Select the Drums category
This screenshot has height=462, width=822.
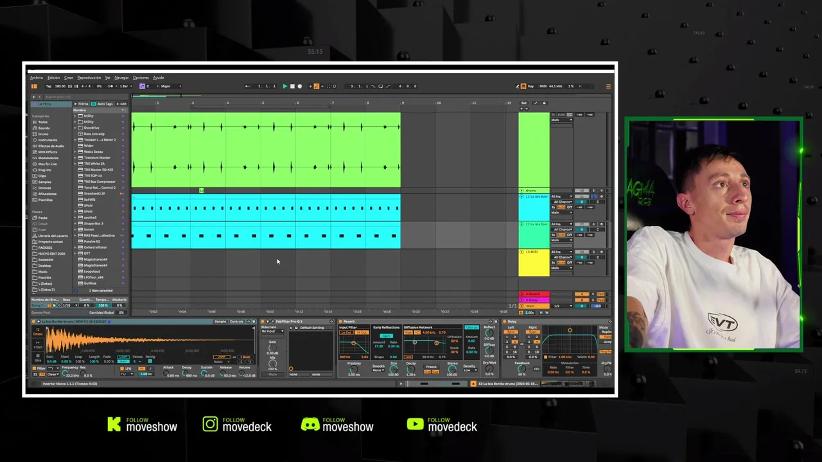click(x=44, y=134)
